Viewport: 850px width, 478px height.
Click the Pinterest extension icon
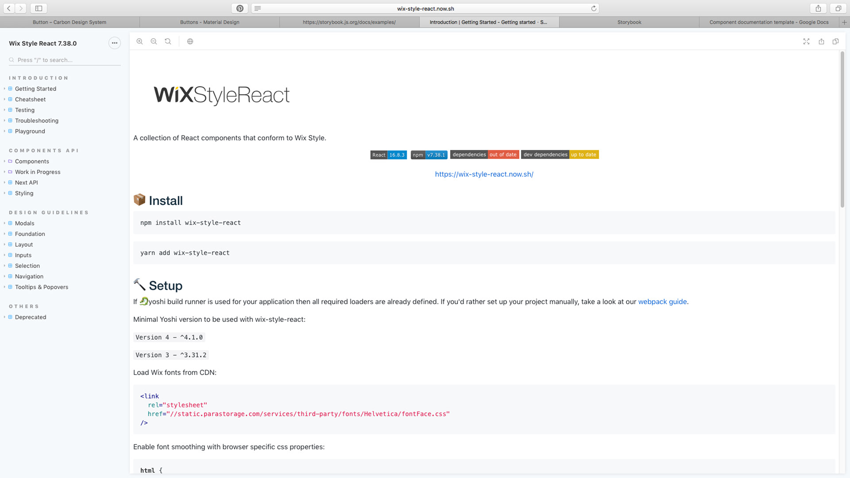(x=240, y=8)
